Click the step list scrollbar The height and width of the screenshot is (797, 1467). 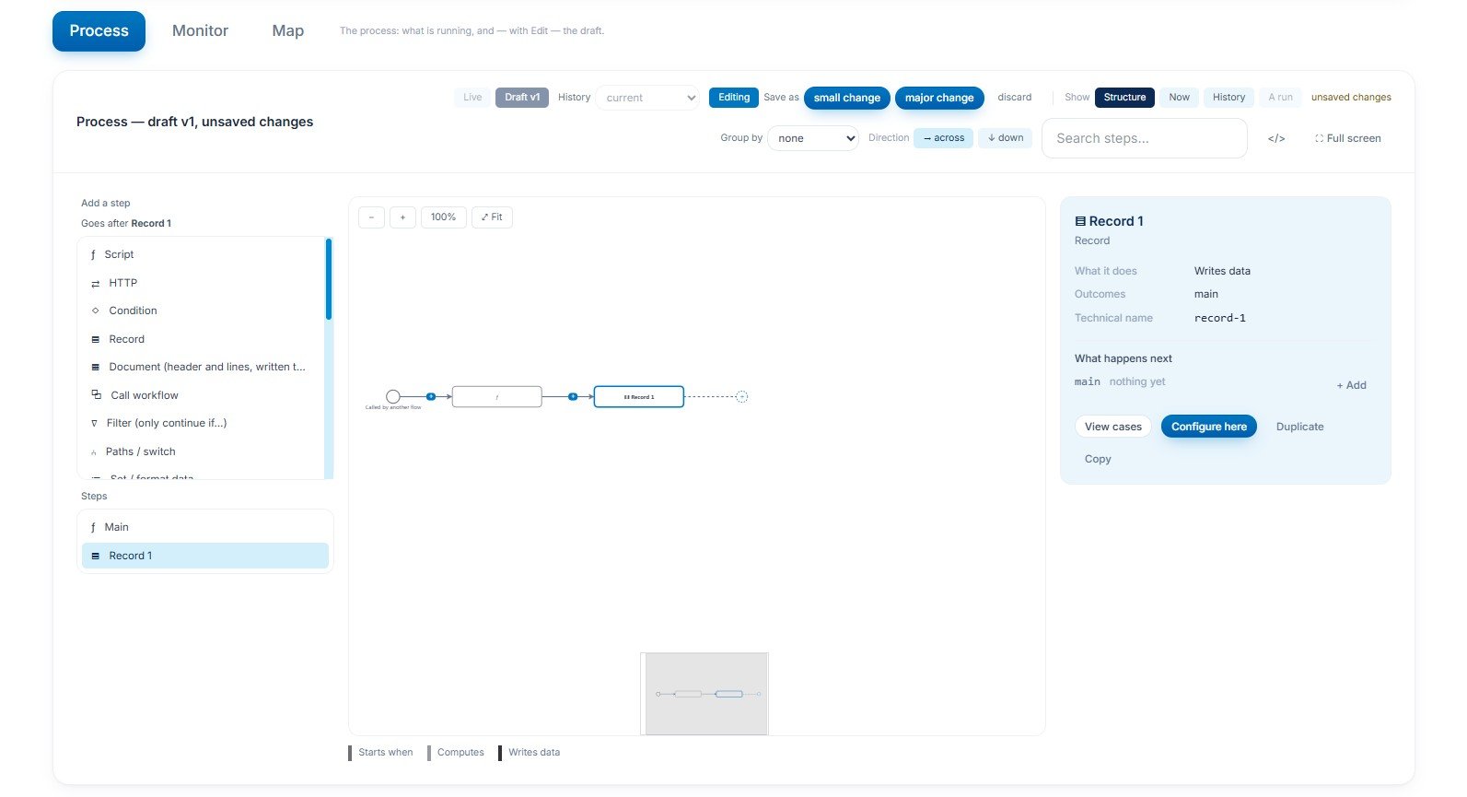point(329,279)
